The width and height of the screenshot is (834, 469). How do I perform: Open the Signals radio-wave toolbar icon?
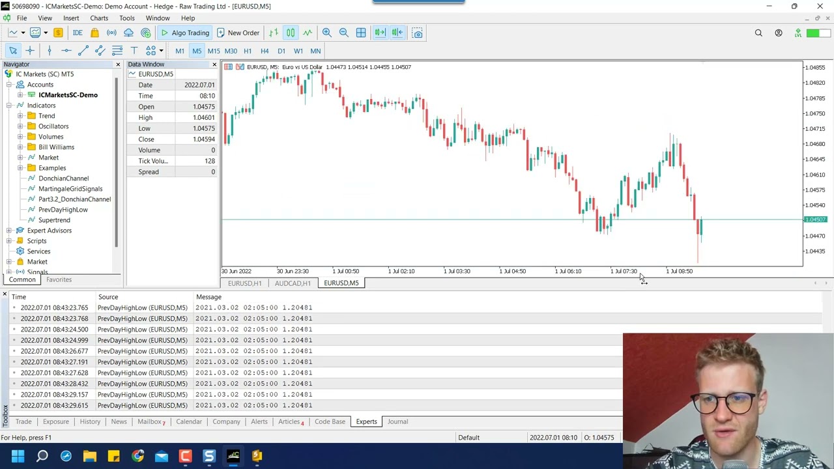click(111, 33)
